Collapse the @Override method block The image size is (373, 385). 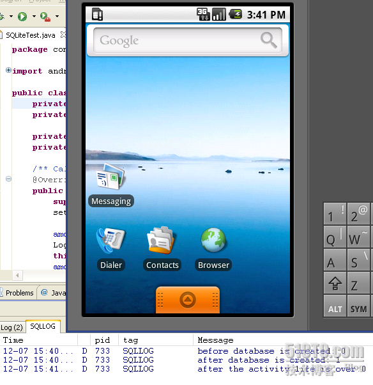tap(8, 179)
